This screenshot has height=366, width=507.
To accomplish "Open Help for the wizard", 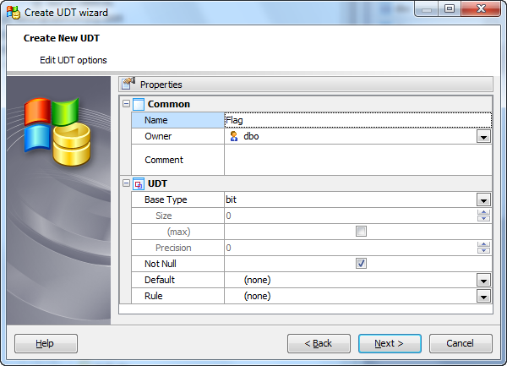I will click(x=46, y=343).
